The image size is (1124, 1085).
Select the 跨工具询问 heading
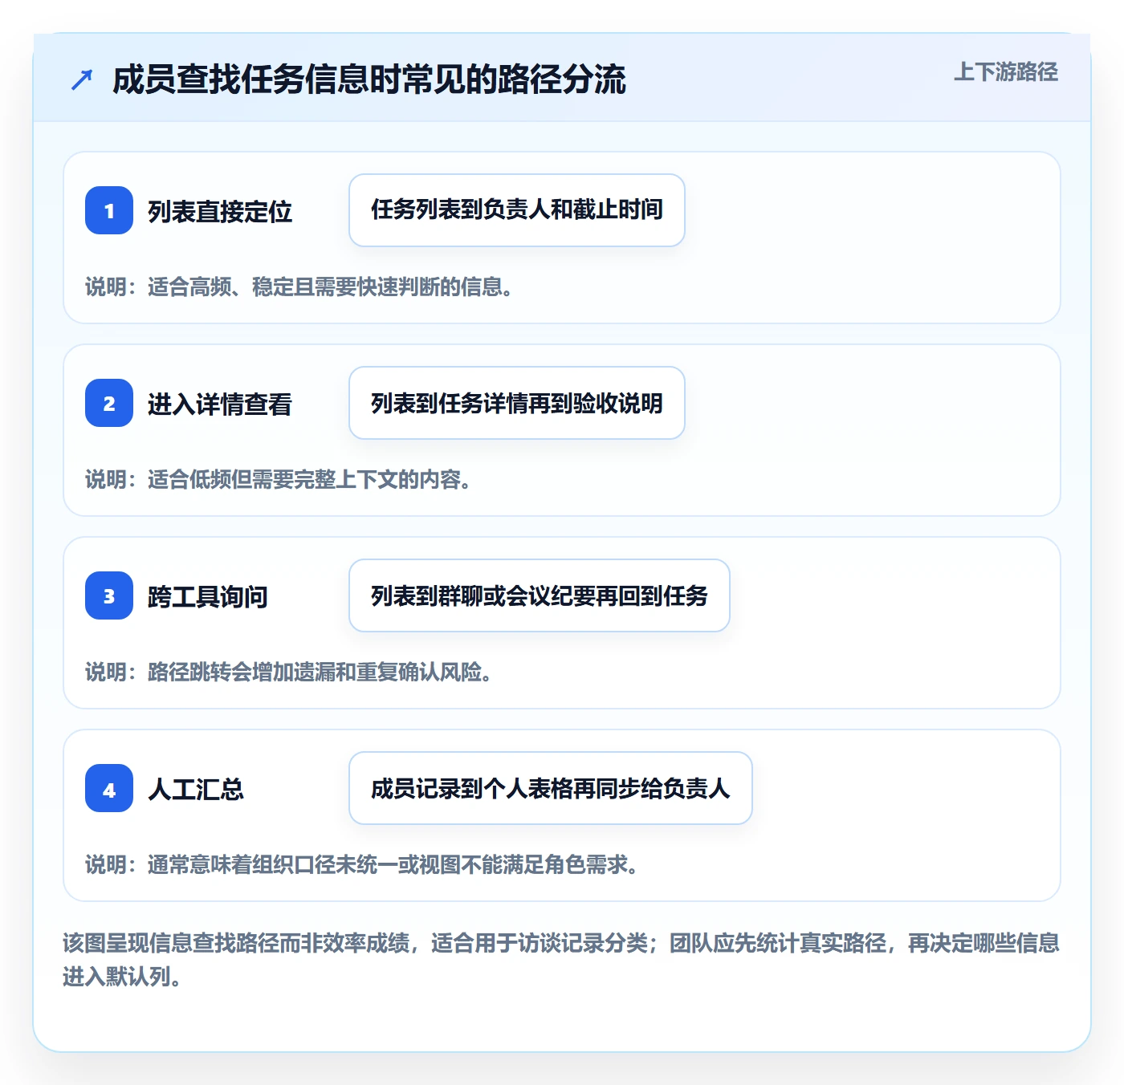(x=208, y=596)
